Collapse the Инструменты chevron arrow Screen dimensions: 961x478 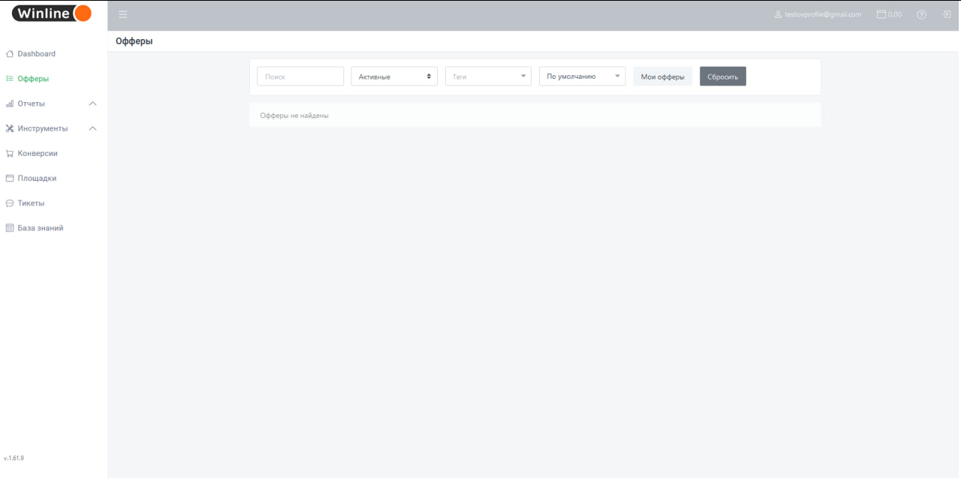pos(92,128)
